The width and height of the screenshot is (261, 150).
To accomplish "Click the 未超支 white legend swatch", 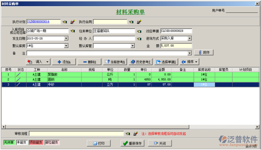I will 22,142.
